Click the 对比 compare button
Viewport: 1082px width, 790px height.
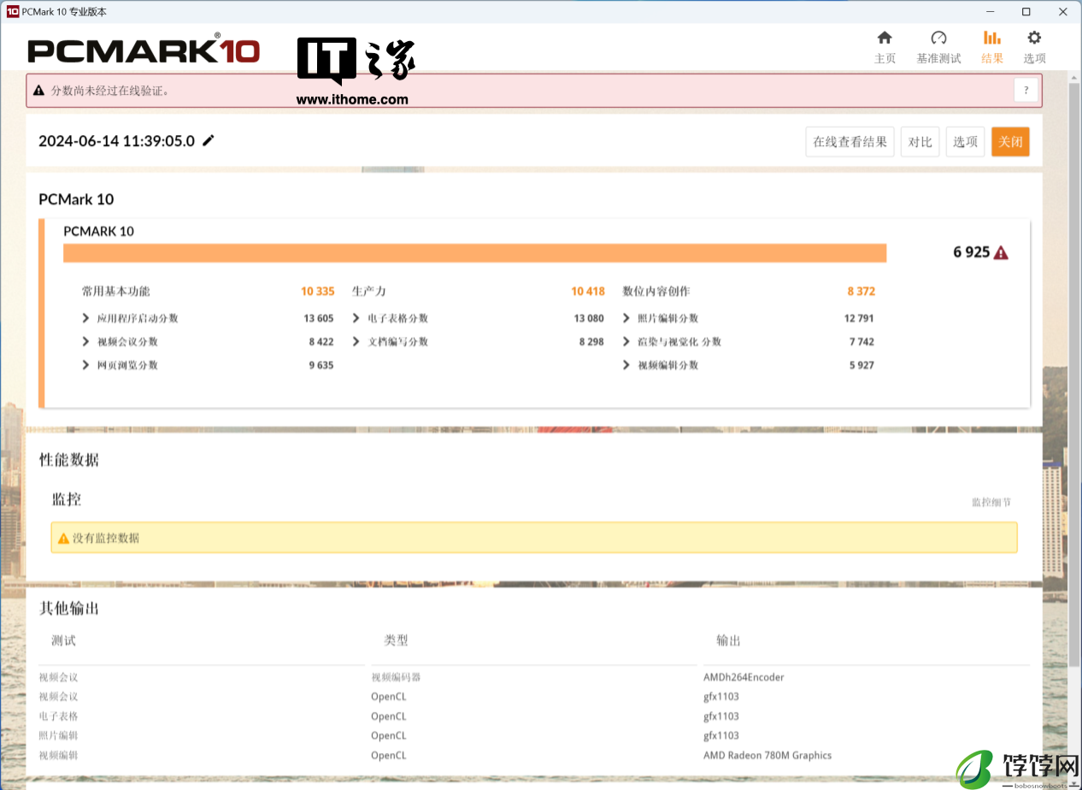pyautogui.click(x=920, y=142)
